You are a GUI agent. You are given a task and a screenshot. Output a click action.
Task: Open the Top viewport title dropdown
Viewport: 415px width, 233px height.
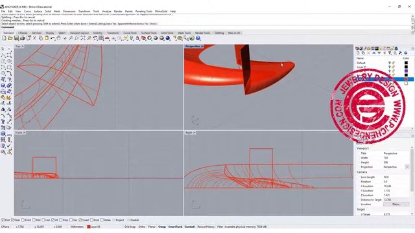coord(23,47)
